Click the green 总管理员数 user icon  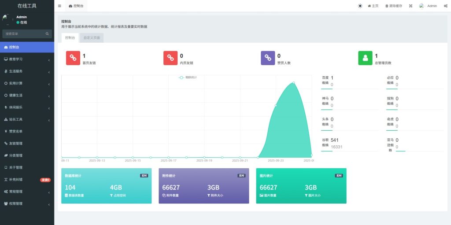(x=365, y=58)
